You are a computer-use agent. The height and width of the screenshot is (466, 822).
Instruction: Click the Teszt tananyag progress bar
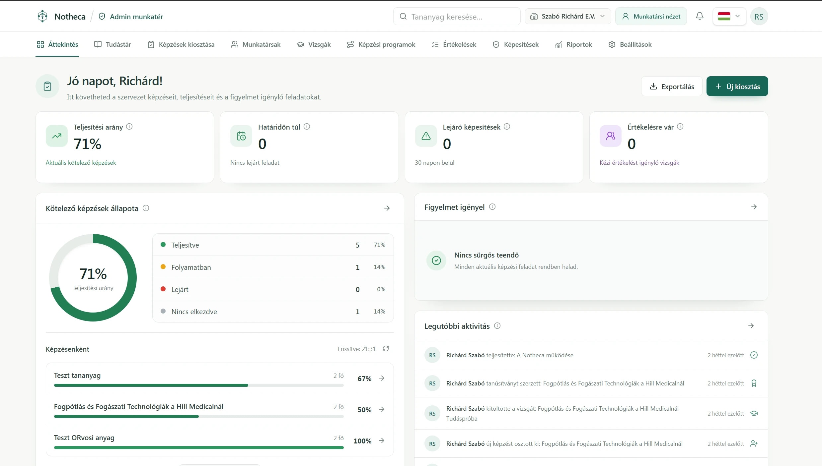[x=199, y=385]
